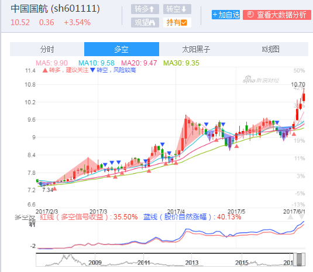The image size is (313, 272).
Task: Click the blue 转空 legend triangle icon
Action: click(x=92, y=70)
